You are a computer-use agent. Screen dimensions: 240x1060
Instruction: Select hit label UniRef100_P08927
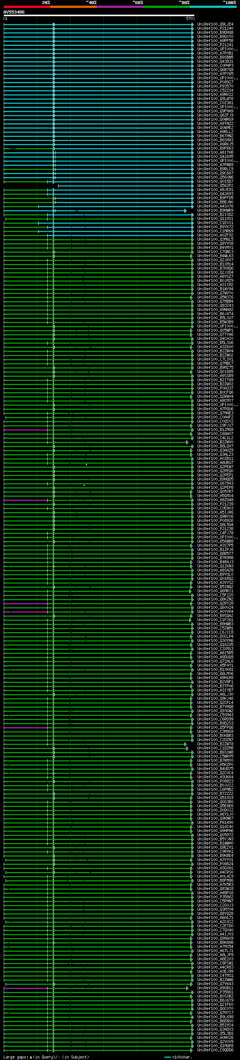[x=215, y=82]
